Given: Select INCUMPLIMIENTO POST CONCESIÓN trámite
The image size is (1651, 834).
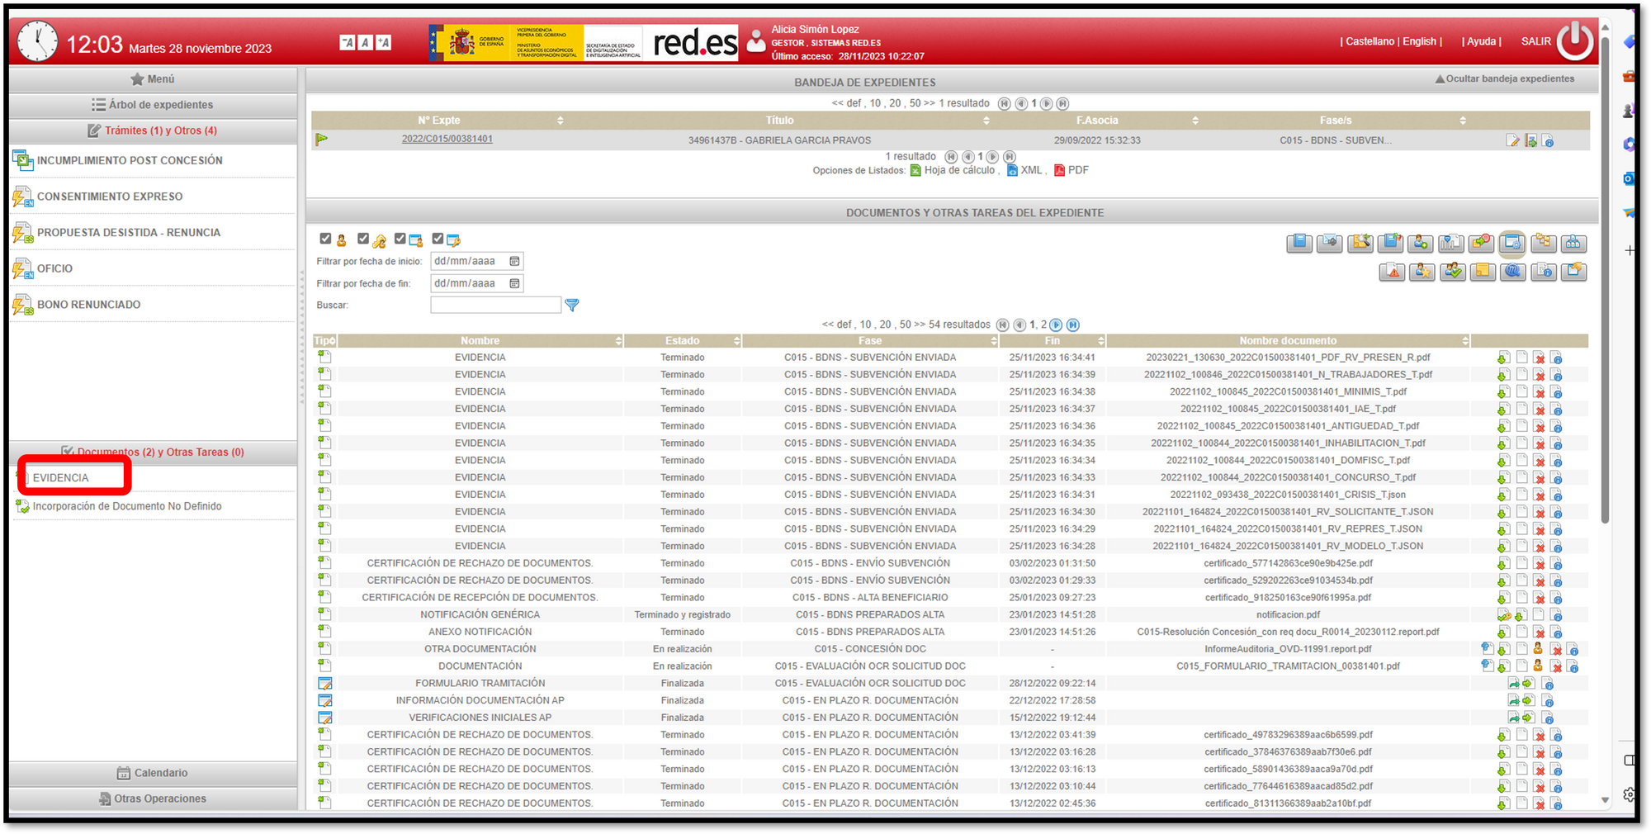Looking at the screenshot, I should pos(130,161).
